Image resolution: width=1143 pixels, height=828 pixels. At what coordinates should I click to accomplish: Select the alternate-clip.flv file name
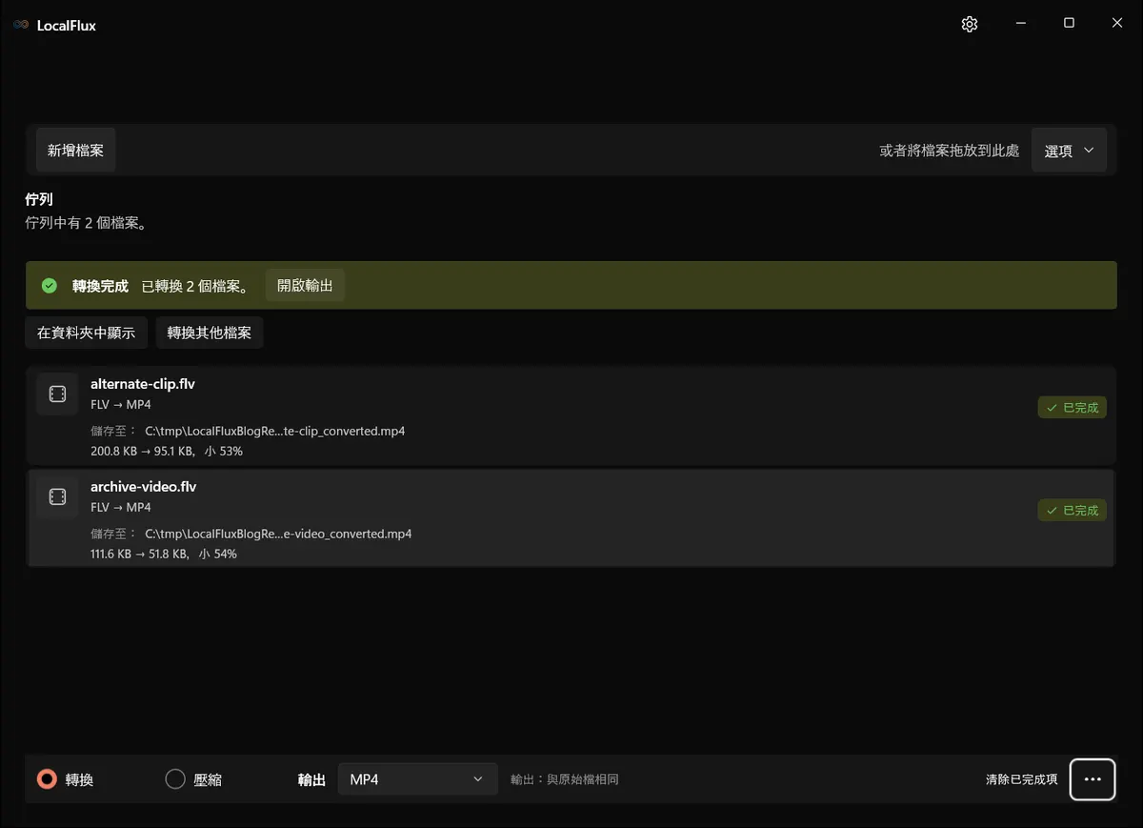pyautogui.click(x=143, y=384)
